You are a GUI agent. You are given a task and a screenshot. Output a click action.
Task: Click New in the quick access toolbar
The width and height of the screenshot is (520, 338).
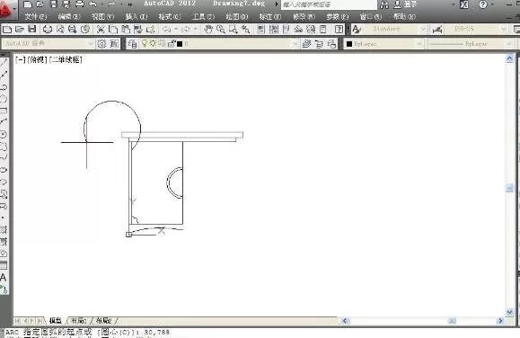tap(28, 4)
